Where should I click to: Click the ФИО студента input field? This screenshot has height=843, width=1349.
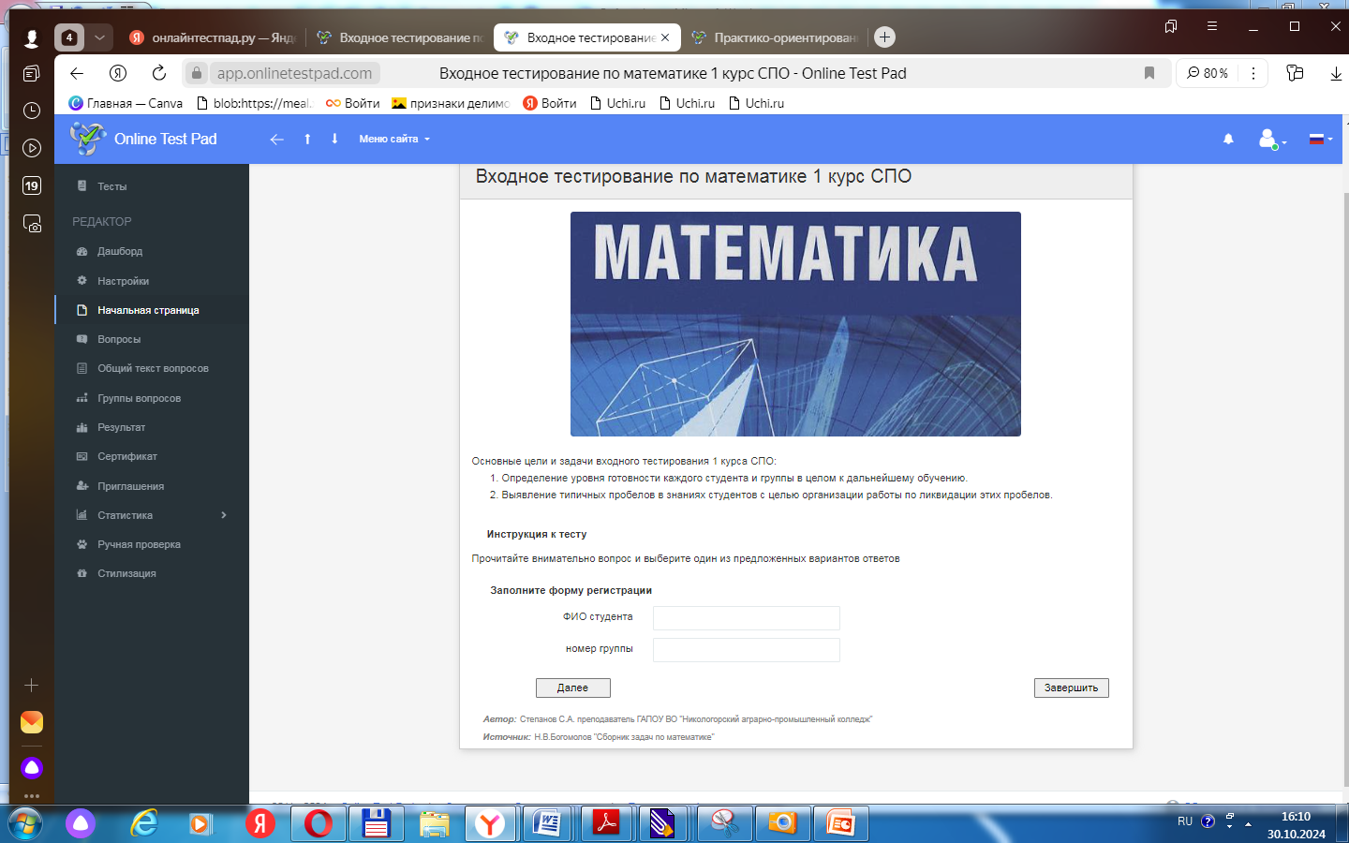(x=746, y=618)
